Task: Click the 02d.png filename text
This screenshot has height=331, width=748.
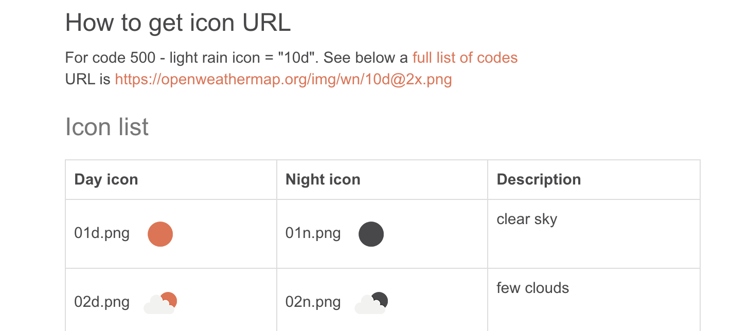Action: tap(102, 302)
